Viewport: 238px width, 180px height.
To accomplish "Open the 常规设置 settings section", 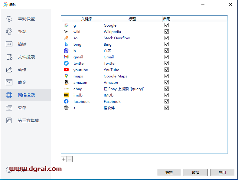I will click(x=26, y=19).
